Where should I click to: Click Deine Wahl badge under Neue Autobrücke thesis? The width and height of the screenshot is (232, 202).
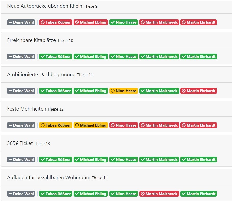21,22
